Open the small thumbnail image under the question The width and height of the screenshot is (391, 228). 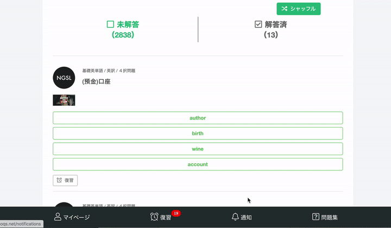click(64, 100)
